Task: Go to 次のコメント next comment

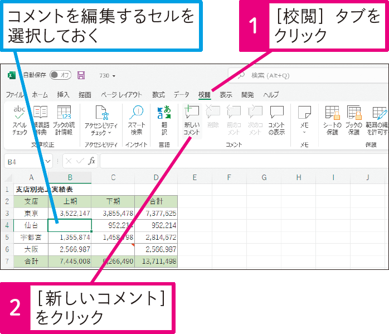Action: (x=255, y=120)
